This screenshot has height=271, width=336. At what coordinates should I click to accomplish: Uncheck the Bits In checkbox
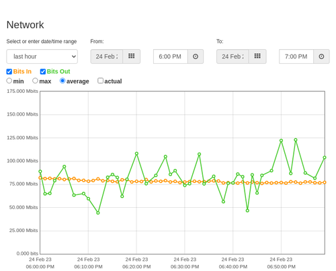coord(9,72)
